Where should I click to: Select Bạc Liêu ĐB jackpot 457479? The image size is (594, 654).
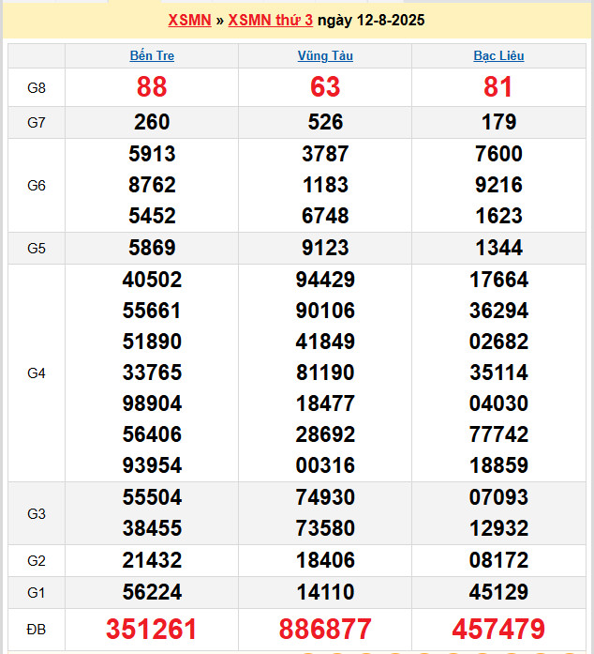click(x=498, y=629)
